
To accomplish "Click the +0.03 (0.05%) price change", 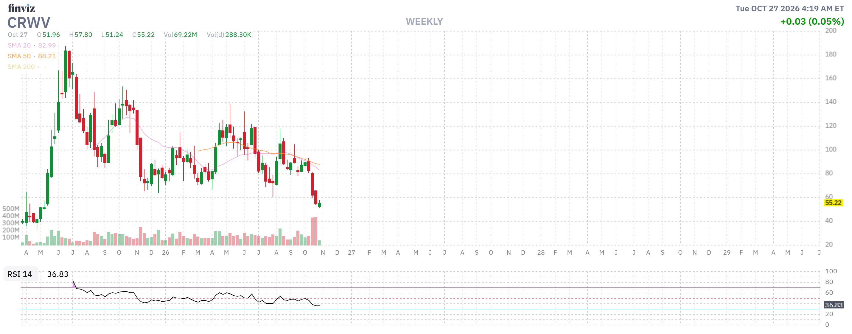I will point(812,21).
